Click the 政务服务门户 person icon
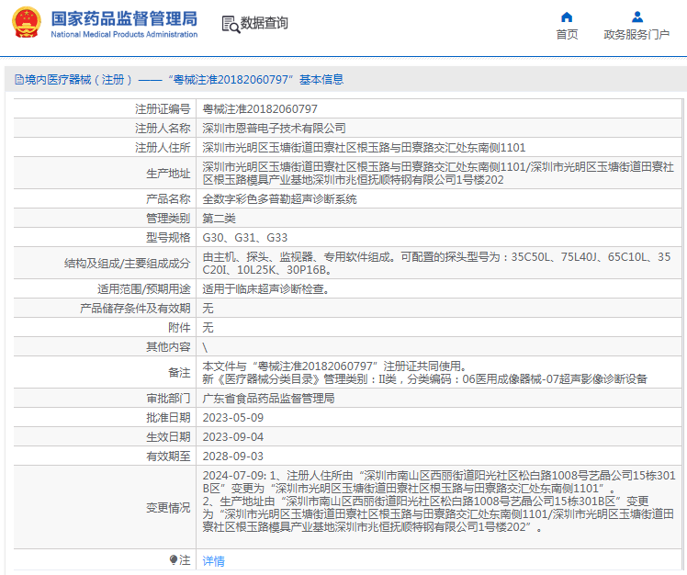Screen dimensions: 687x575 (x=636, y=17)
